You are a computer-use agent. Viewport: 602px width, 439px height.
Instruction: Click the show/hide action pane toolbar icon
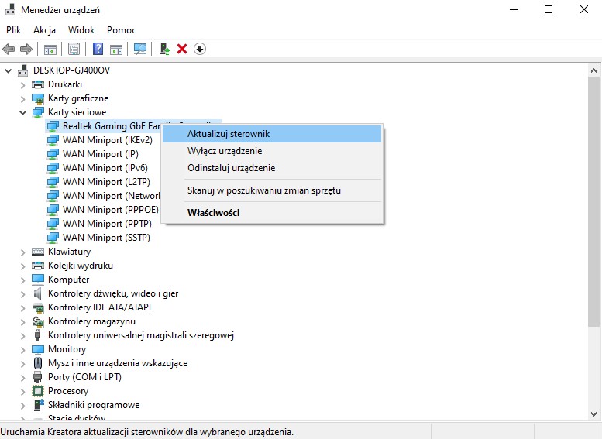pos(116,49)
